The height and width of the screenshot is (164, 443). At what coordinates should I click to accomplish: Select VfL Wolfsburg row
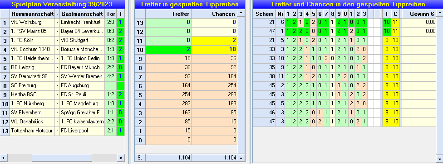pyautogui.click(x=62, y=22)
